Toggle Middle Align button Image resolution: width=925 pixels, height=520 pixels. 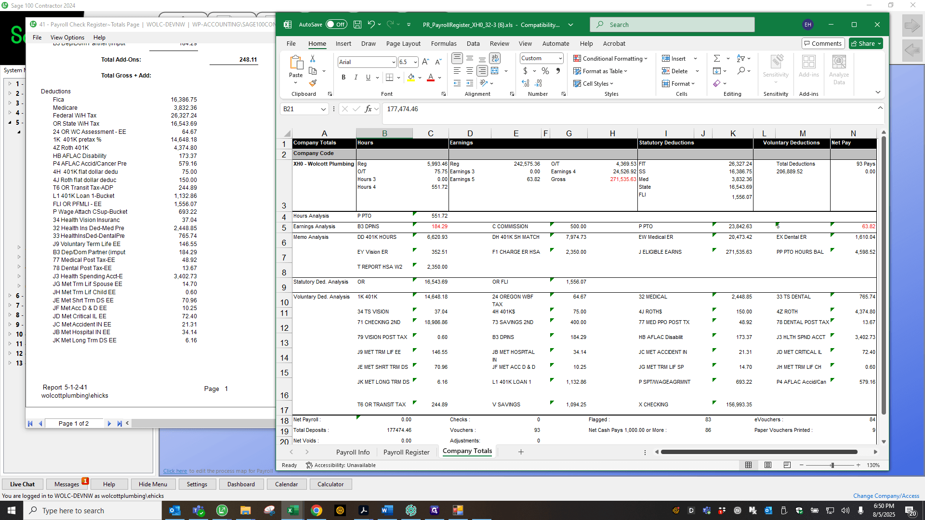pos(470,58)
